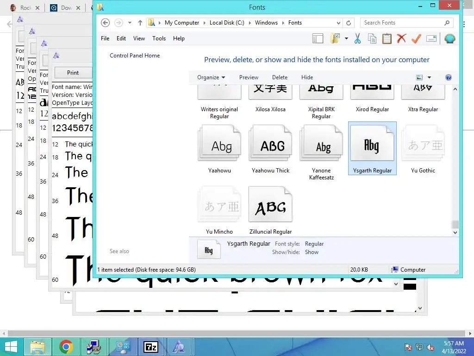Refresh the Fonts folder view
This screenshot has width=474, height=356.
tap(349, 23)
